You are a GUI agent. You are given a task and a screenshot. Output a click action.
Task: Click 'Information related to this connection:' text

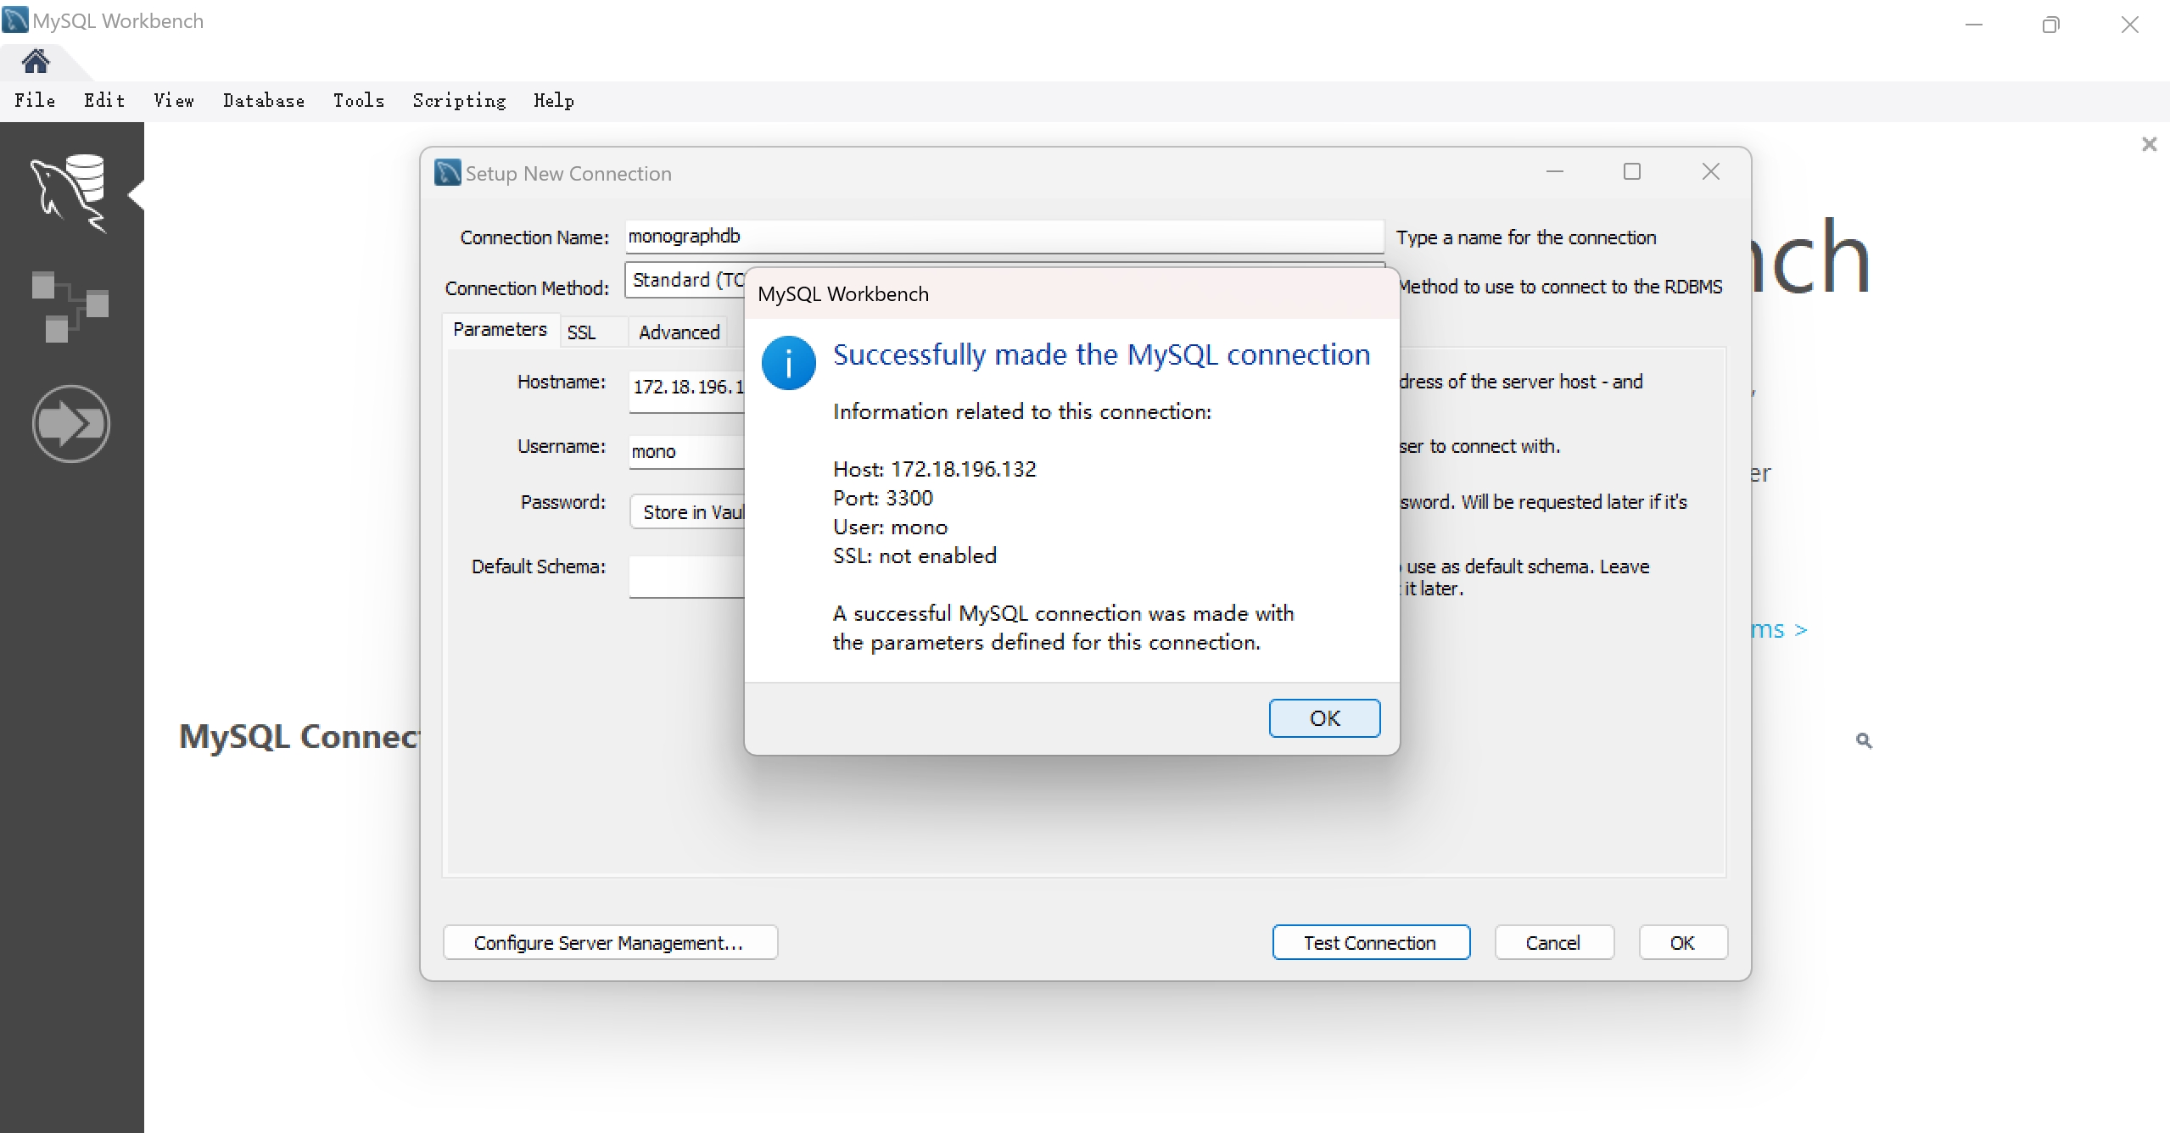pyautogui.click(x=1021, y=411)
